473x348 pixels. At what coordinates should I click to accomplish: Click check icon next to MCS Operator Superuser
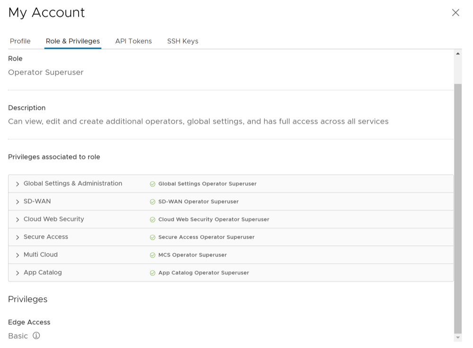tap(152, 255)
